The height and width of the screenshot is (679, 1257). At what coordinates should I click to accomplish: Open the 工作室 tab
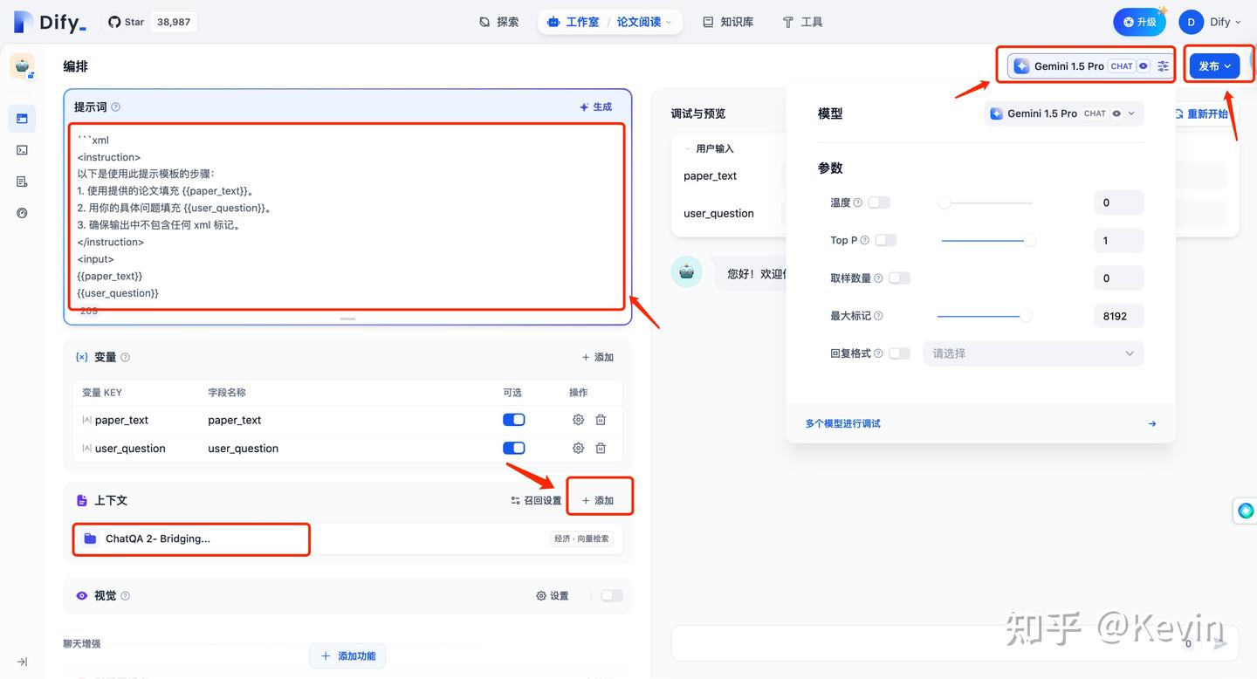pyautogui.click(x=573, y=22)
